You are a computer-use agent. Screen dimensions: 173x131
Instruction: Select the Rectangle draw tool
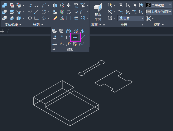tap(37, 18)
